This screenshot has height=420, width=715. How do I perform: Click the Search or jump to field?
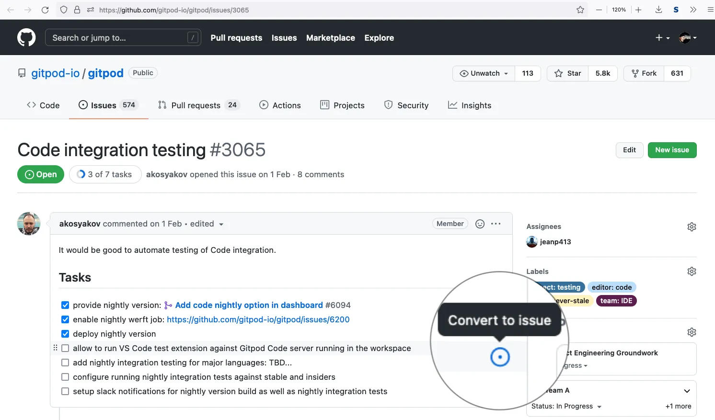[x=123, y=37]
